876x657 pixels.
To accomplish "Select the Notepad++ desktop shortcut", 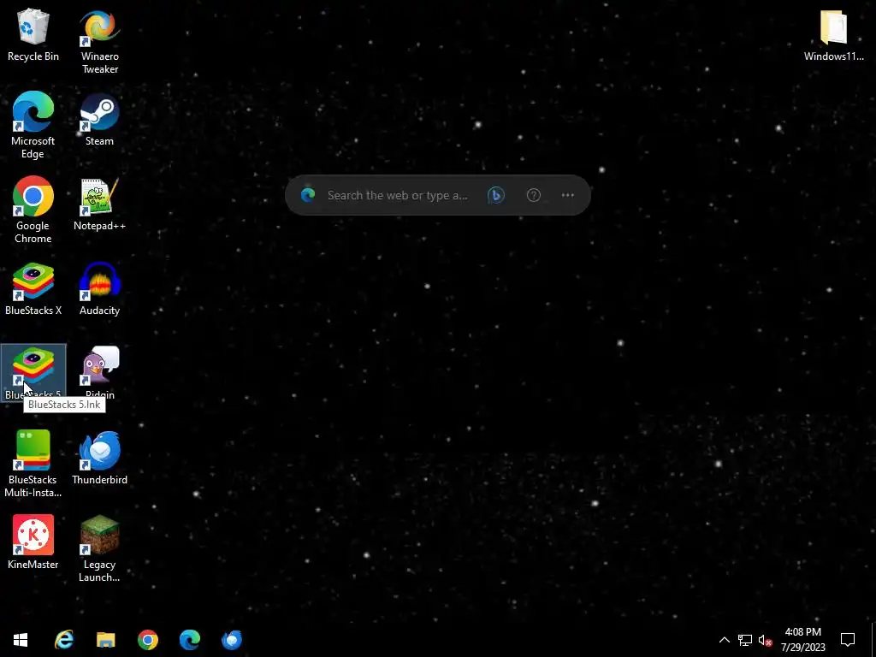I will (x=99, y=204).
